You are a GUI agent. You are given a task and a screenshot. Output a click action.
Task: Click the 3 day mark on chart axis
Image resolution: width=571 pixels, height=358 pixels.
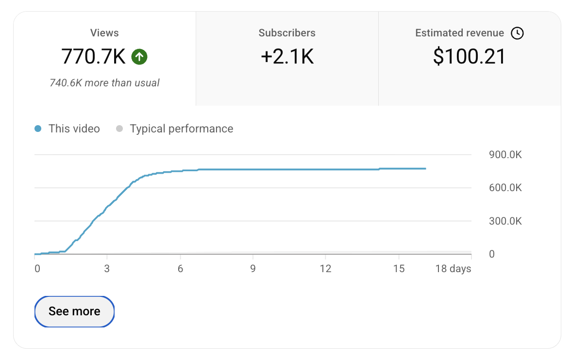tap(107, 269)
